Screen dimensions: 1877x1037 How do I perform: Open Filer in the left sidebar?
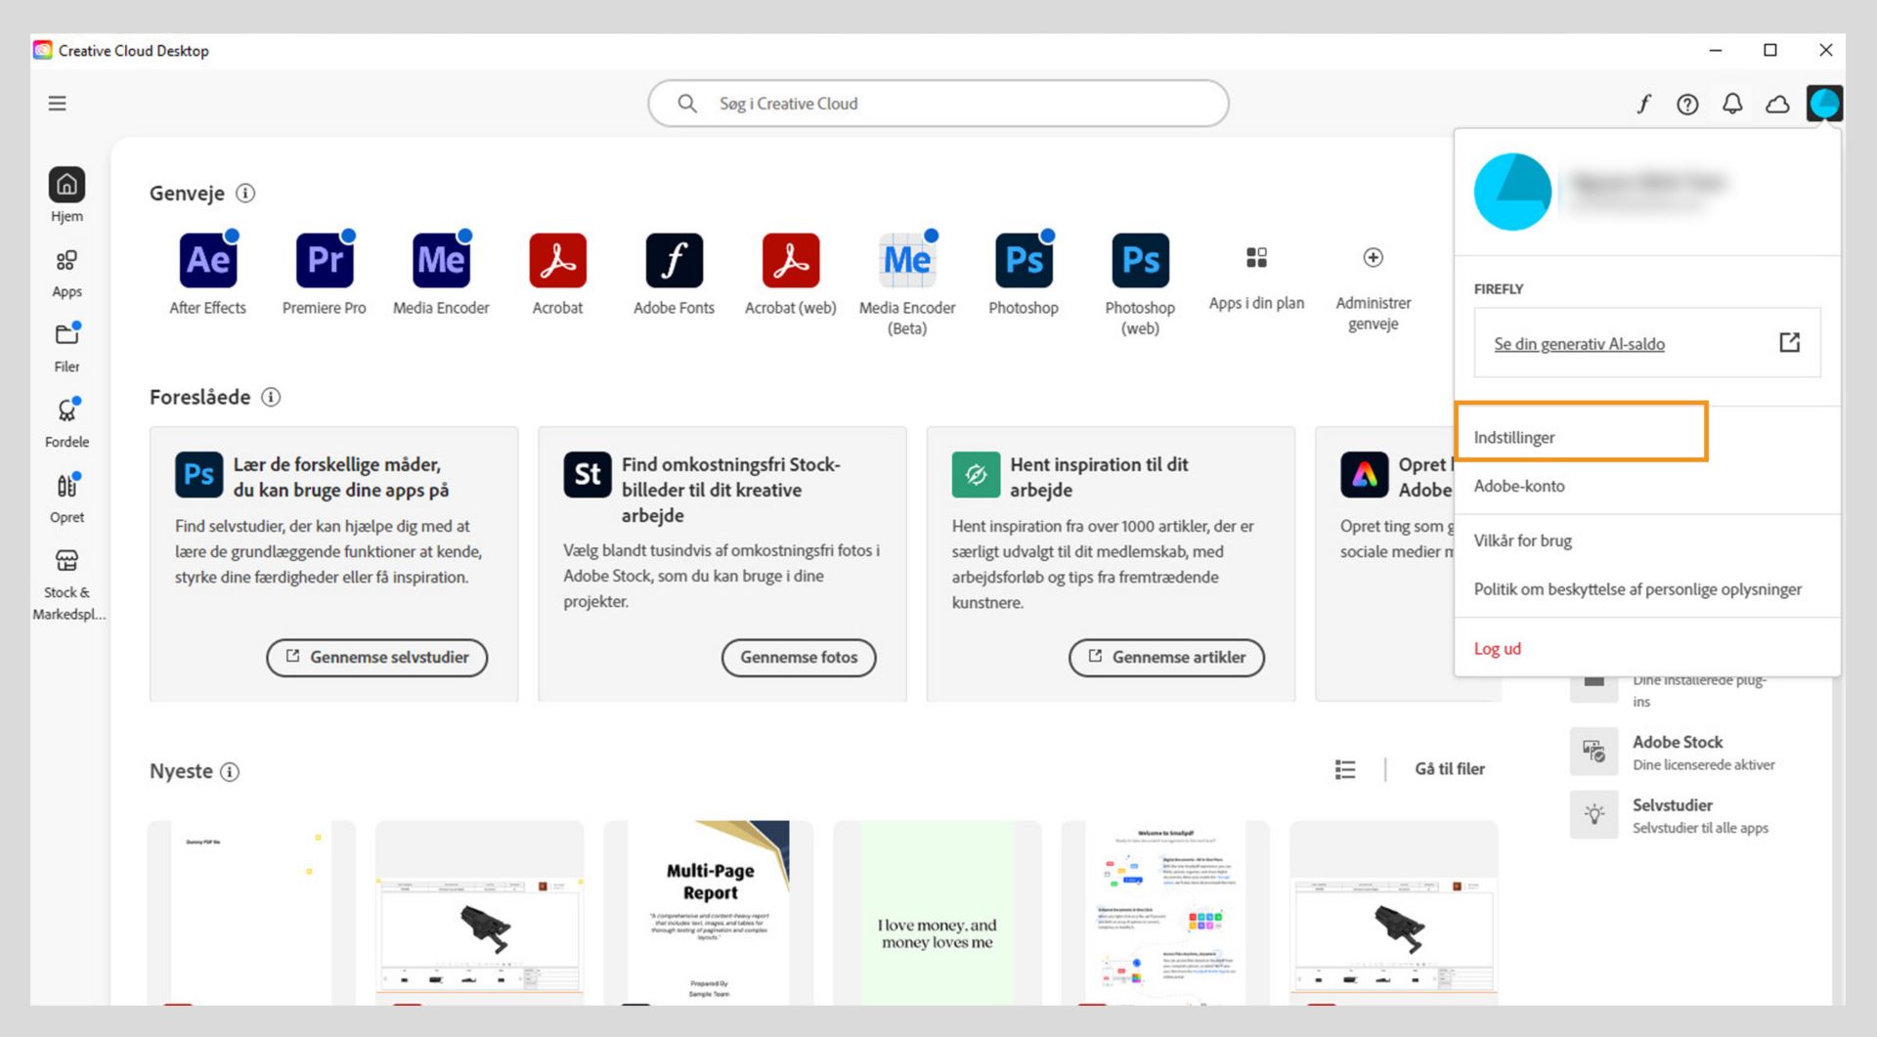66,348
